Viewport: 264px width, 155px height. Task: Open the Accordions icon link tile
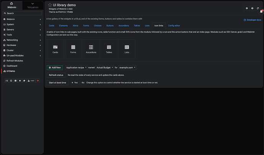(91, 49)
